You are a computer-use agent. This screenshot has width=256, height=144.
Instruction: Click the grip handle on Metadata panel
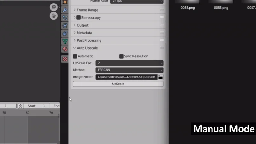click(162, 32)
